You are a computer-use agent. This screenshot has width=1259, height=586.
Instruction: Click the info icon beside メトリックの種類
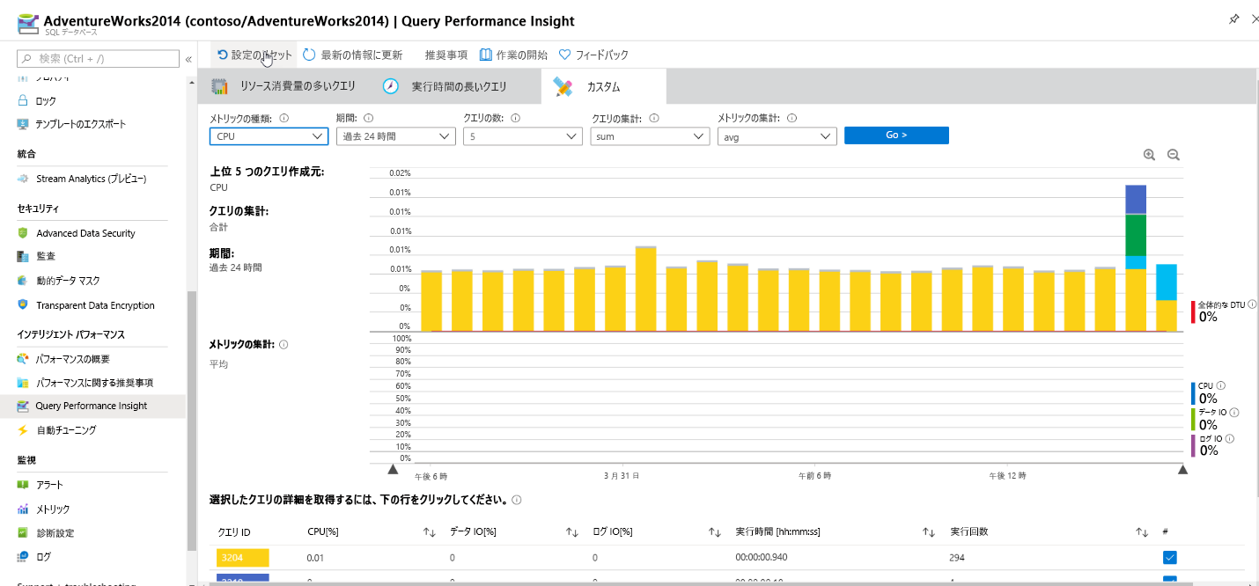point(283,118)
